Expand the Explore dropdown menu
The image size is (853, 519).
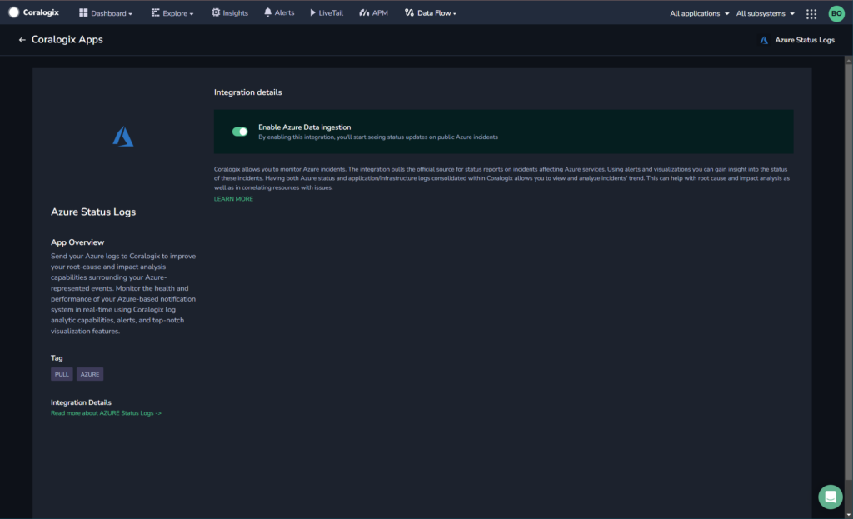(x=172, y=13)
